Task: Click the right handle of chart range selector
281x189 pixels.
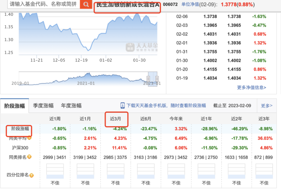Action: (157, 78)
